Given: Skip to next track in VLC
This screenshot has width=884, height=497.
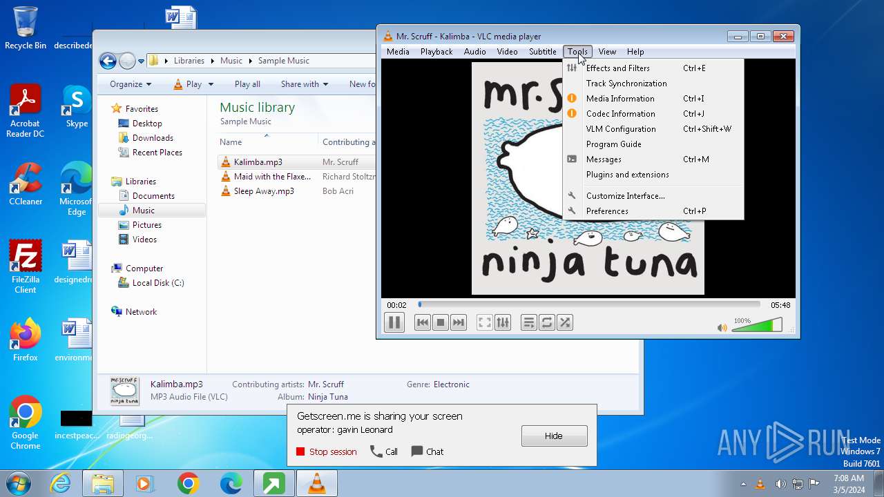Looking at the screenshot, I should pos(459,322).
